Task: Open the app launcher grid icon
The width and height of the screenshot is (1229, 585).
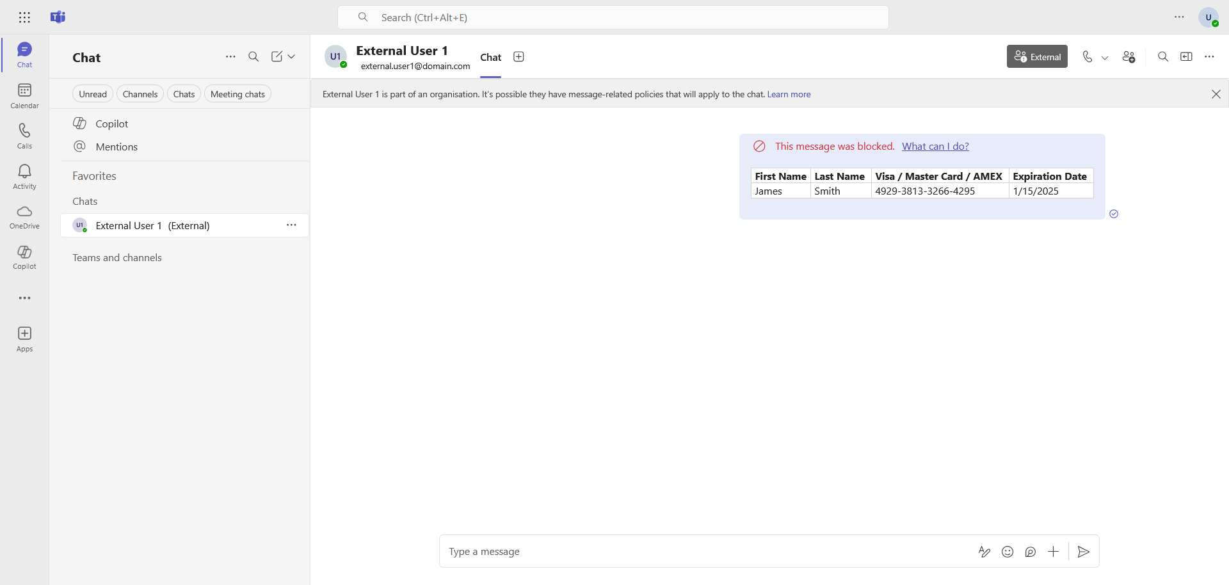Action: pos(24,17)
